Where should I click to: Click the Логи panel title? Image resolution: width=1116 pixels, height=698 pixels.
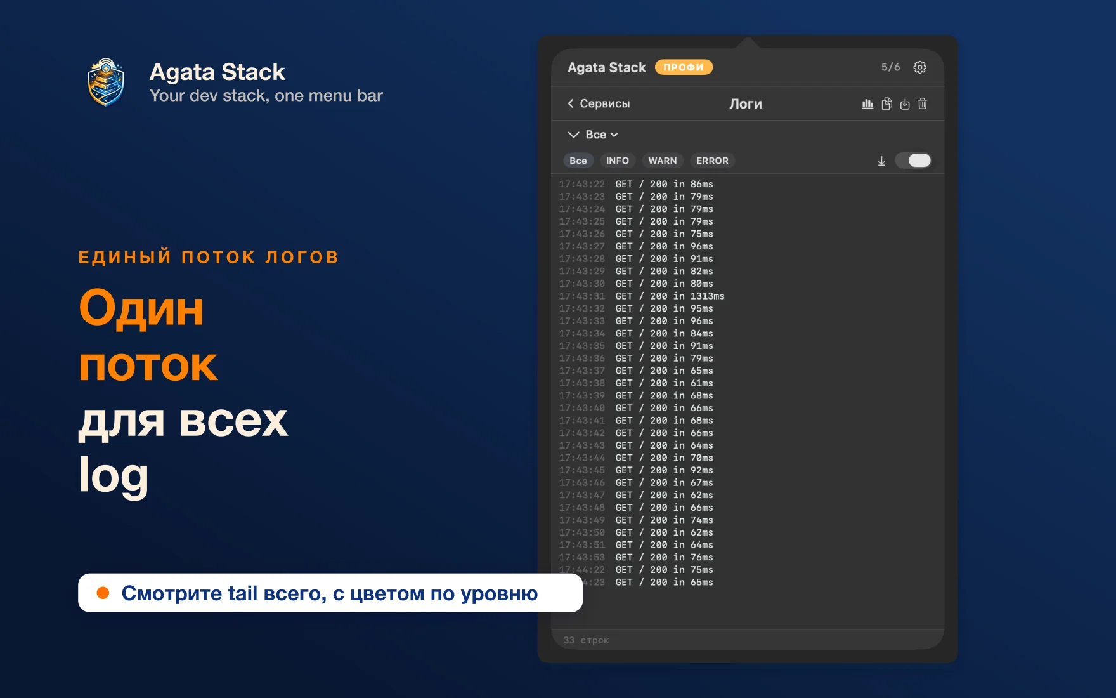pyautogui.click(x=746, y=103)
